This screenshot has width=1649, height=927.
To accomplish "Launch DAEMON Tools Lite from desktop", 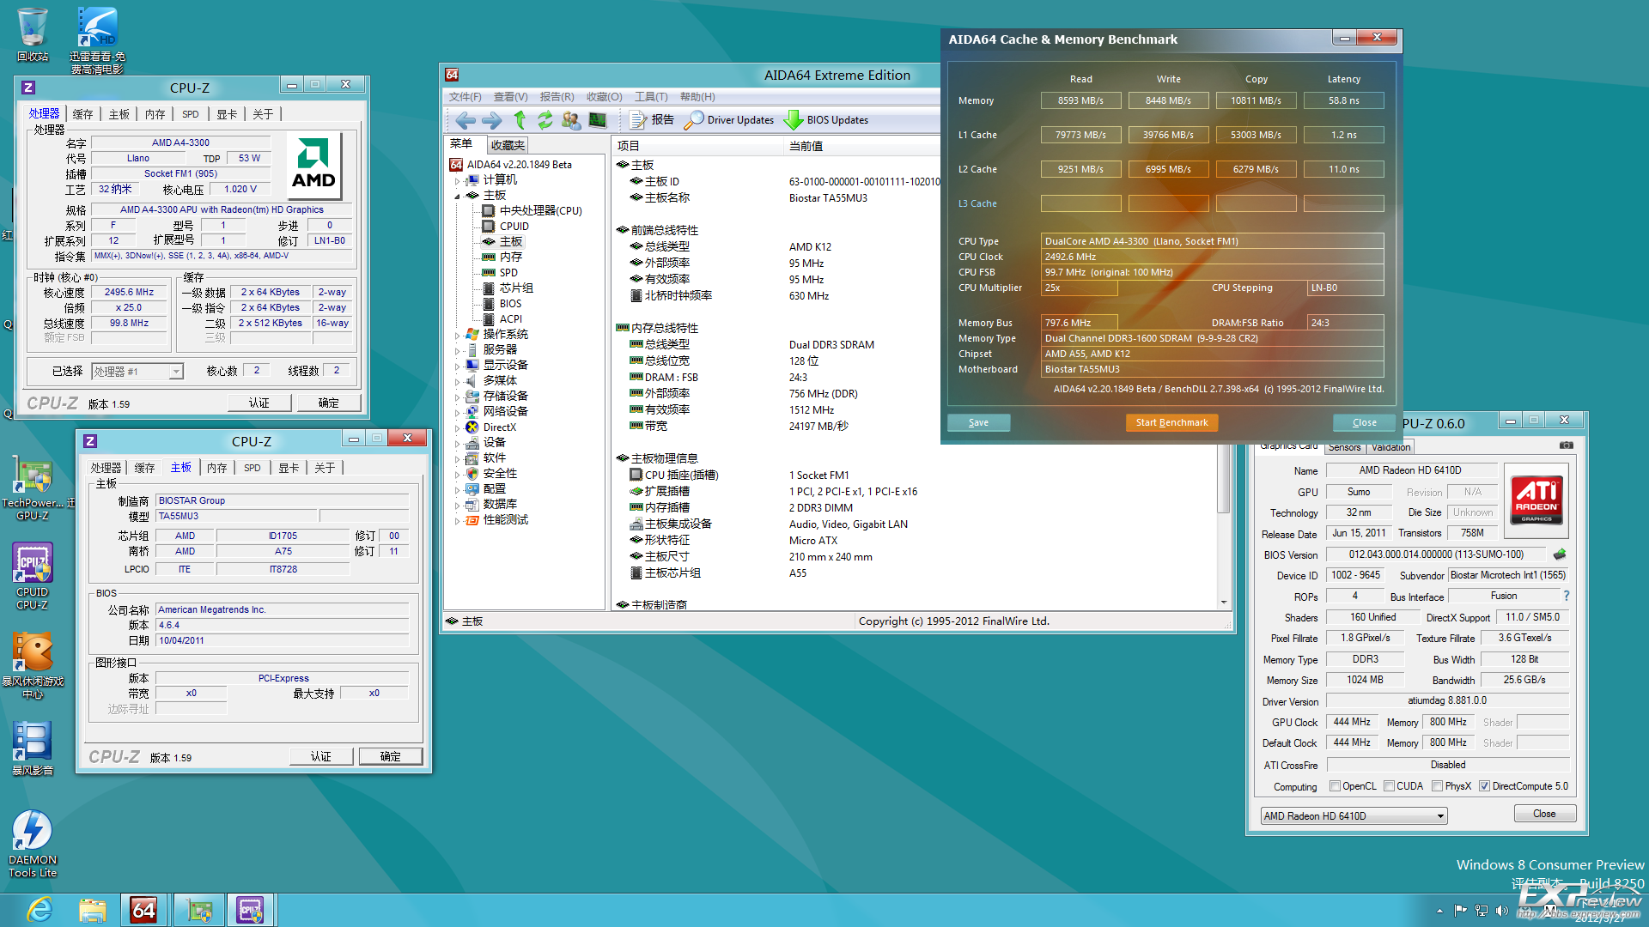I will 33,844.
